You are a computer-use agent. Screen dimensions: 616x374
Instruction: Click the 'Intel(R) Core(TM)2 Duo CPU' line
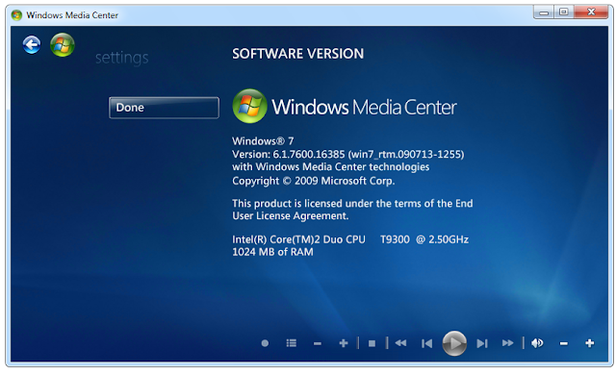point(350,239)
